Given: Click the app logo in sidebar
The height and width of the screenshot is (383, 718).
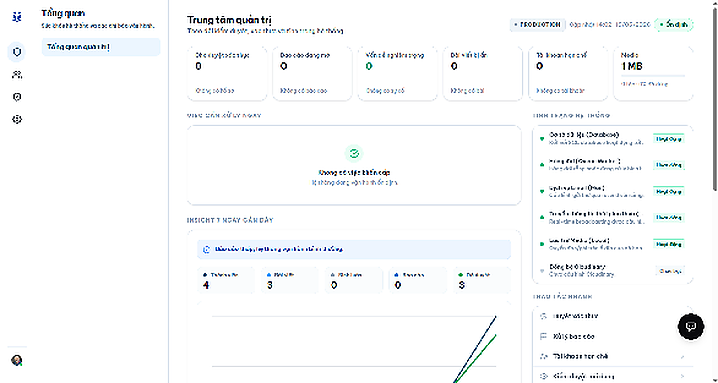Looking at the screenshot, I should pos(17,17).
